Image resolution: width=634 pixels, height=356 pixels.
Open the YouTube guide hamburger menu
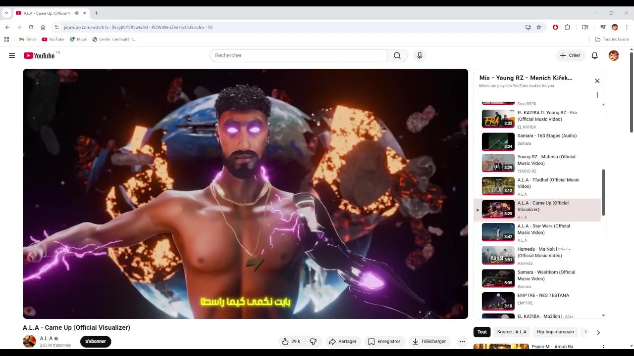[12, 55]
